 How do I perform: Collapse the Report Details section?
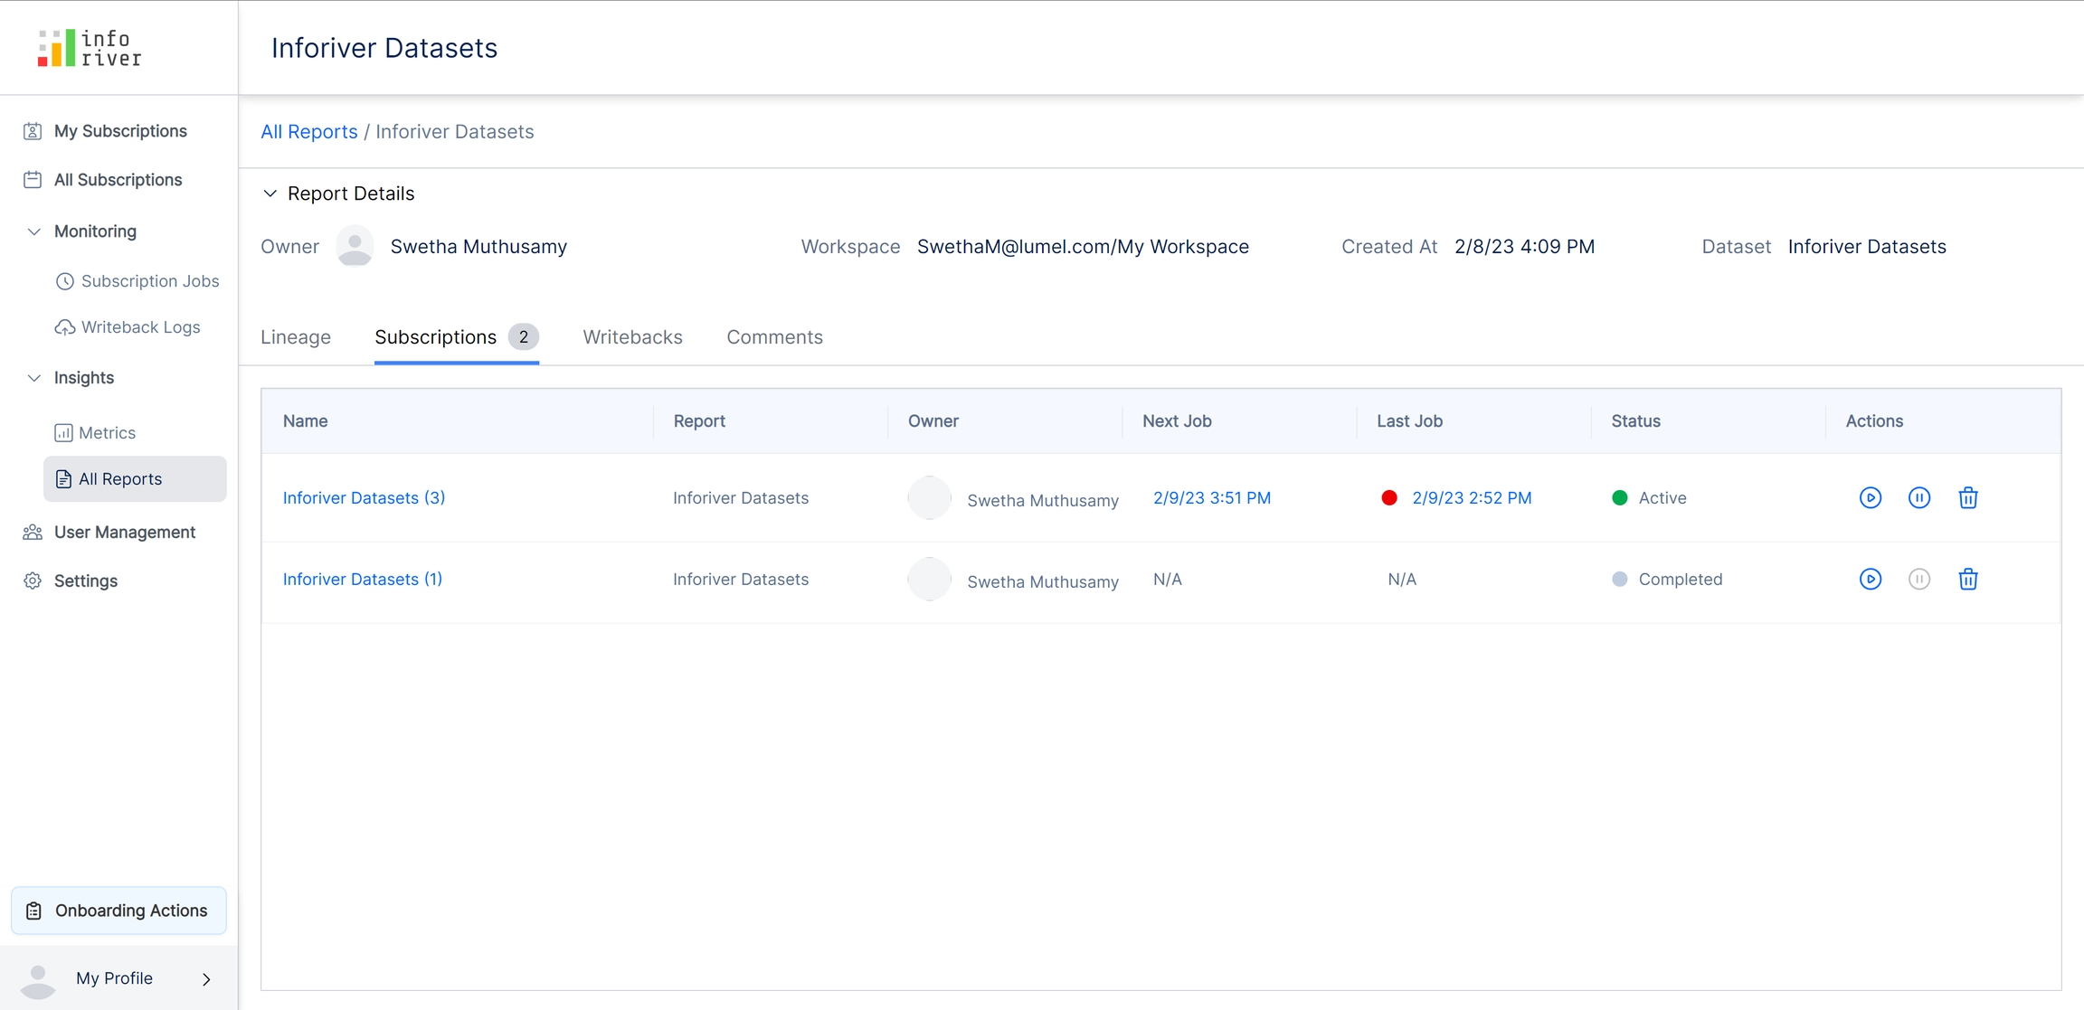coord(270,194)
